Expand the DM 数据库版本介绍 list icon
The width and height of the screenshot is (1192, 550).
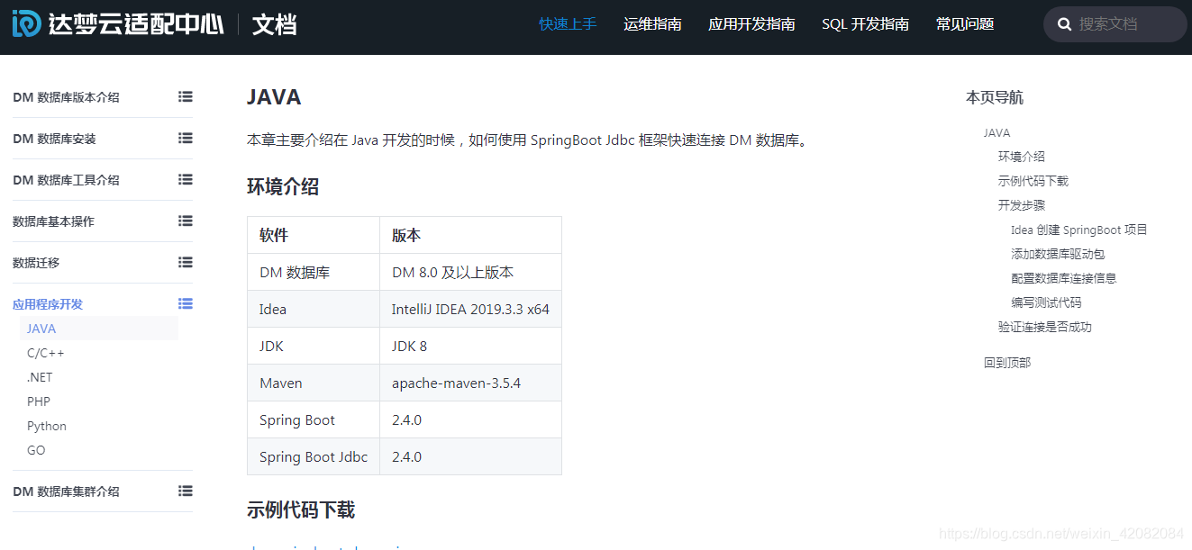tap(186, 96)
